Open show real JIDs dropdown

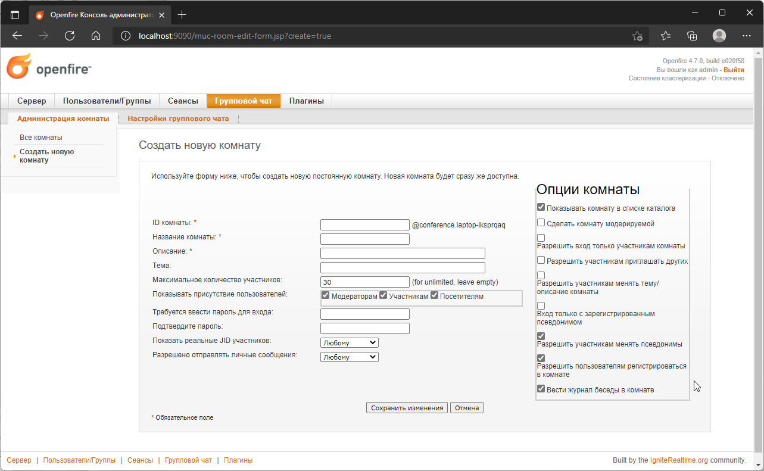(x=350, y=343)
